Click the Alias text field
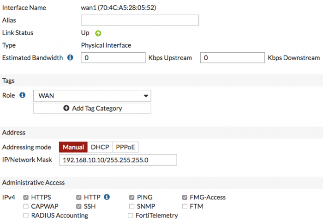323x222 pixels. tap(140, 20)
